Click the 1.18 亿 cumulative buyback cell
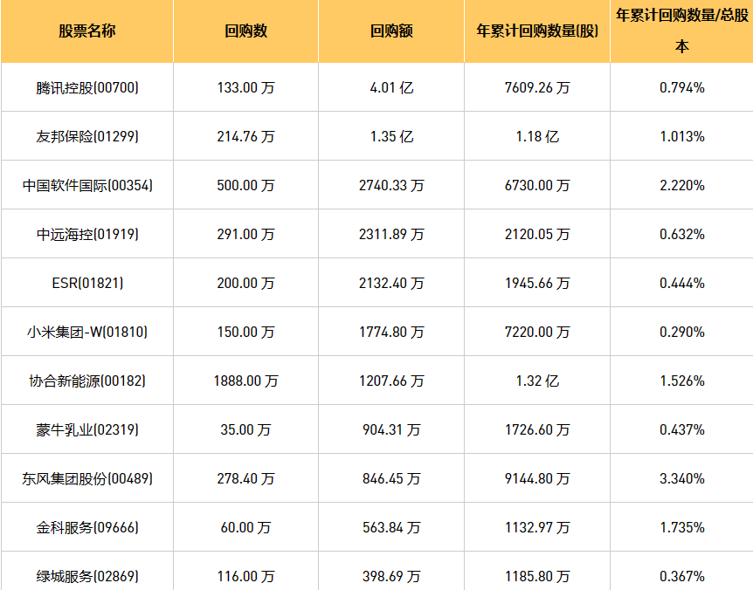 pyautogui.click(x=537, y=137)
